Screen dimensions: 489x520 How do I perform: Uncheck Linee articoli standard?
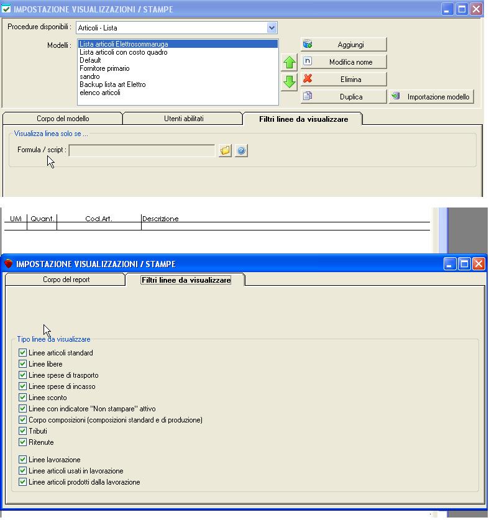22,352
